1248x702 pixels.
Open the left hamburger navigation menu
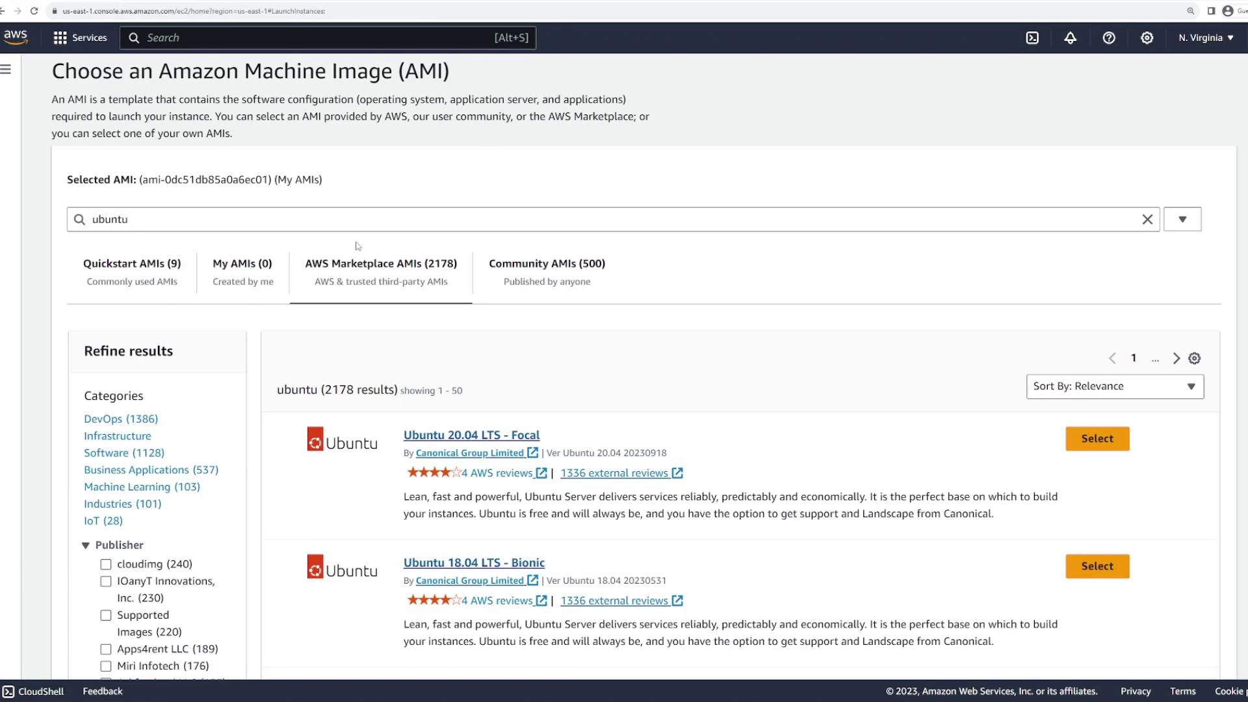point(6,69)
